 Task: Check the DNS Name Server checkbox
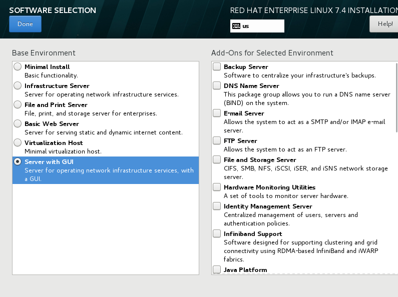(217, 85)
